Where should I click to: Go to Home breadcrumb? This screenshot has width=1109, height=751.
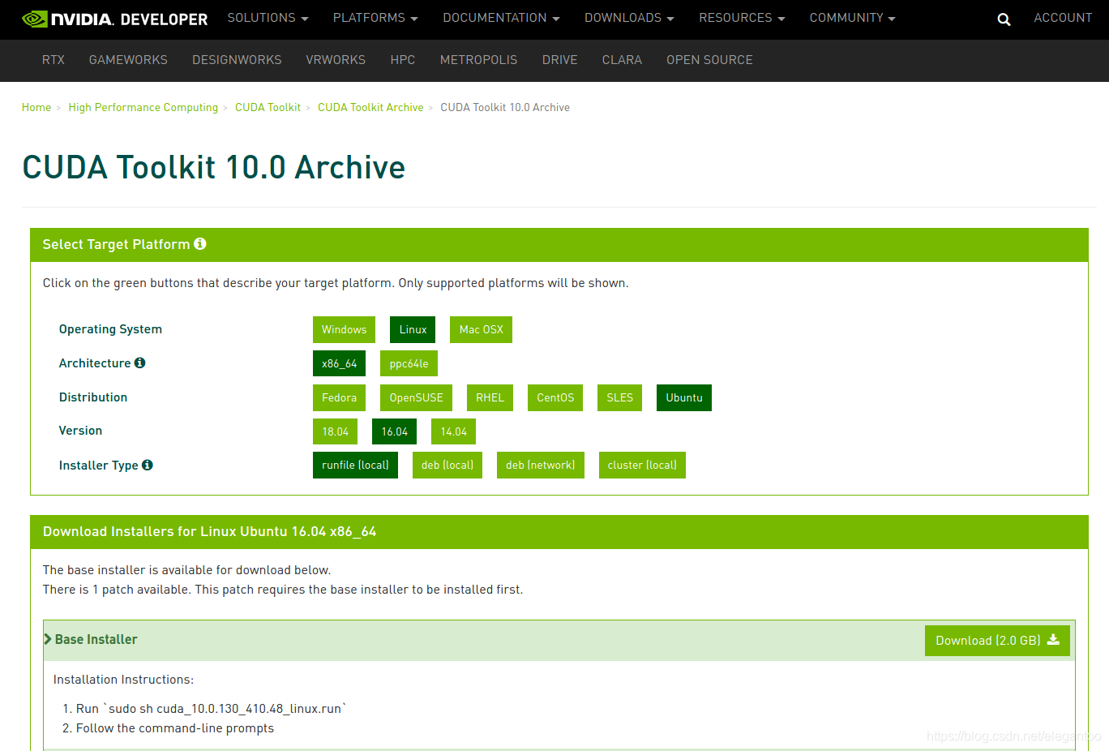[36, 107]
